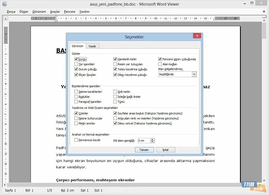This screenshot has height=195, width=269.
Task: Click the vertical scrollbar thumb
Action: coord(264,31)
